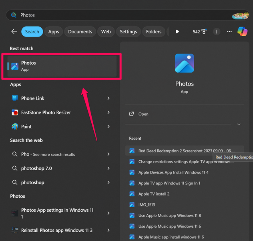
Task: Select the Documents filter tab
Action: (80, 32)
